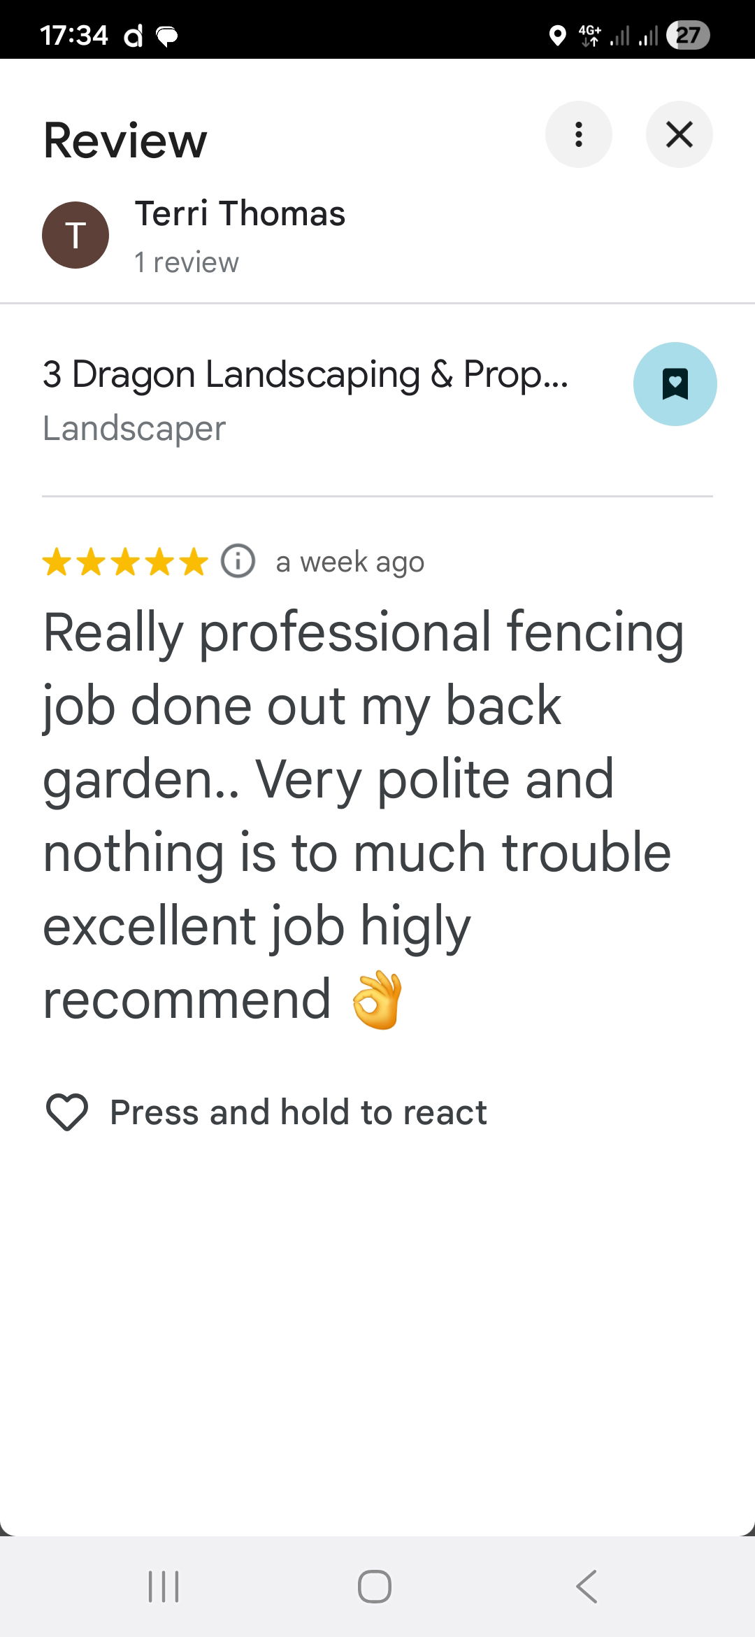This screenshot has height=1637, width=755.
Task: Open 3 Dragon Landscaping business page
Action: click(x=305, y=374)
